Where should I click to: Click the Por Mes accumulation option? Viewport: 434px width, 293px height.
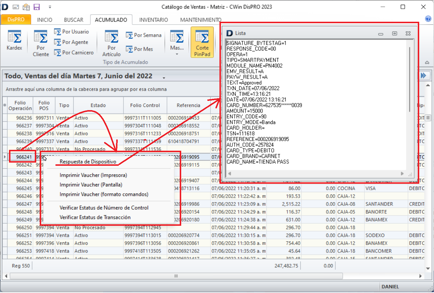click(139, 49)
